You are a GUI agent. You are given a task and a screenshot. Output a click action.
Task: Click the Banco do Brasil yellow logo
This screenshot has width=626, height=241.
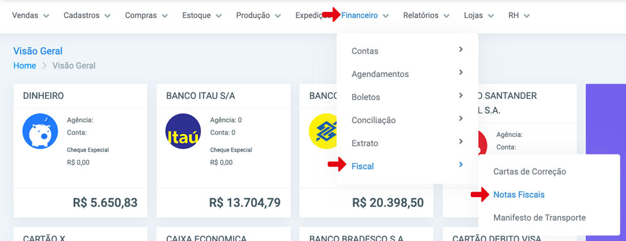pyautogui.click(x=323, y=131)
